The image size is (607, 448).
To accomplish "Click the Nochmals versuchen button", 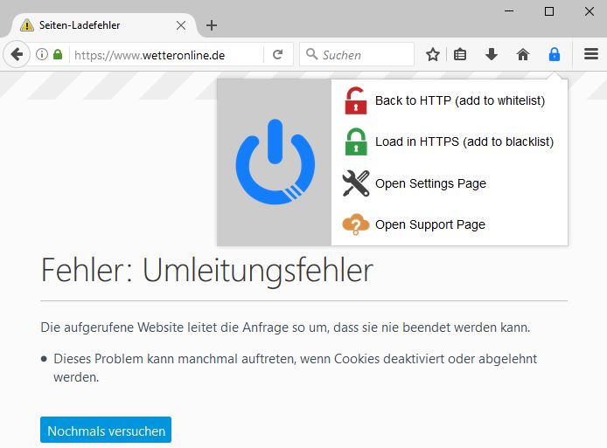I will click(x=105, y=431).
